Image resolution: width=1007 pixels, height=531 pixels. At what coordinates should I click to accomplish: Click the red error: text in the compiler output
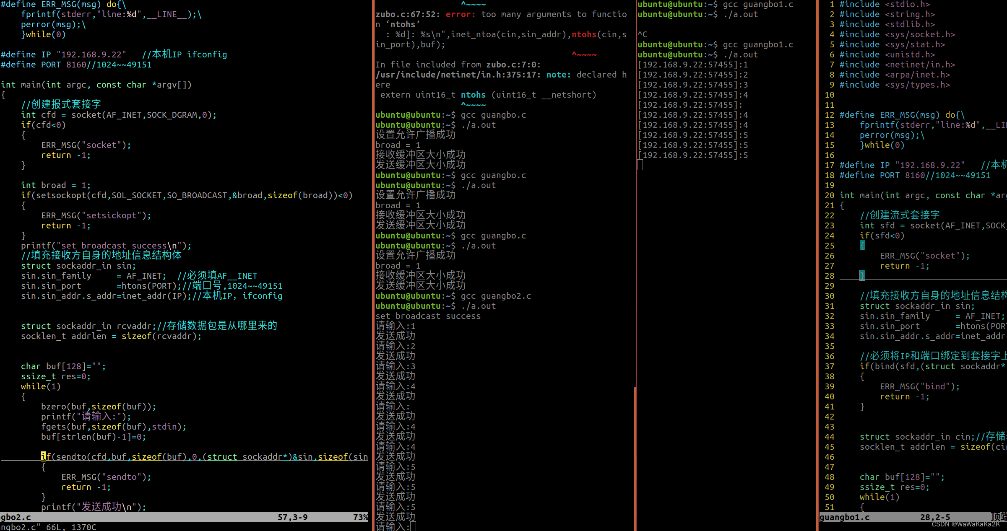click(x=461, y=15)
